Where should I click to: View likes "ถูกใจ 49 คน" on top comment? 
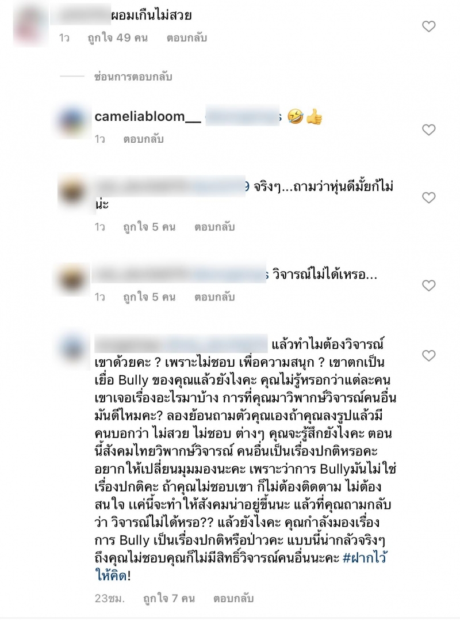click(118, 38)
